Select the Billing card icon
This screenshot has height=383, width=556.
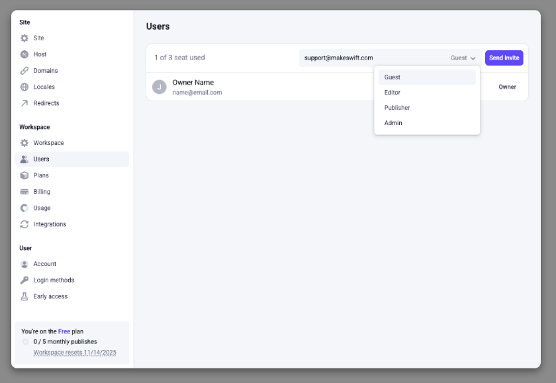point(25,191)
